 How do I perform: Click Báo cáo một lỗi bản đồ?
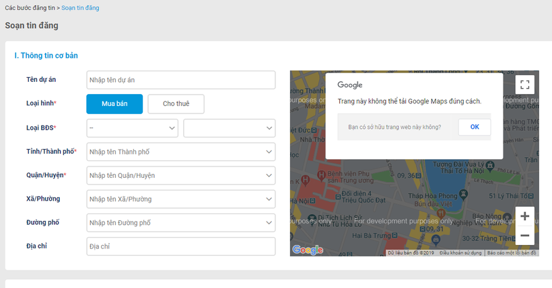pos(512,253)
